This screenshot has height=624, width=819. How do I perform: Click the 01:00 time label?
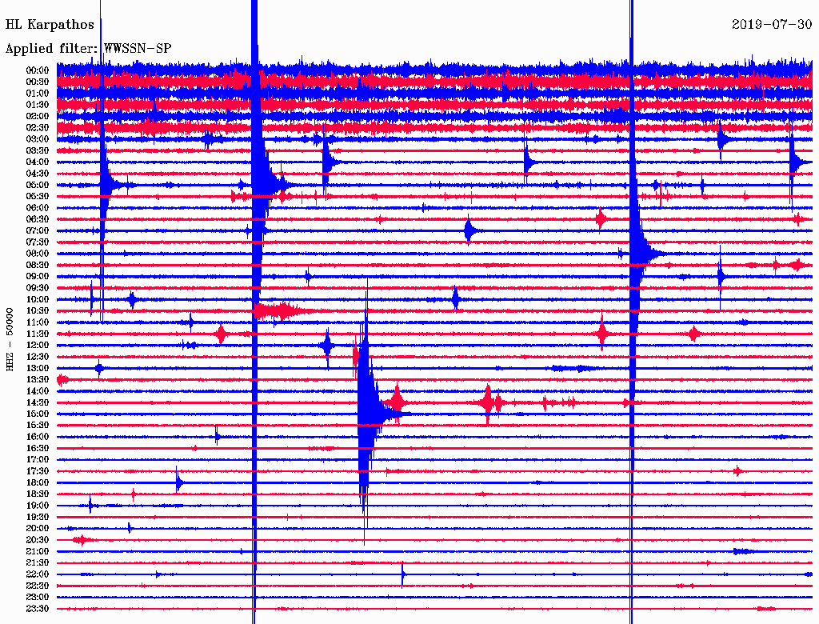38,93
